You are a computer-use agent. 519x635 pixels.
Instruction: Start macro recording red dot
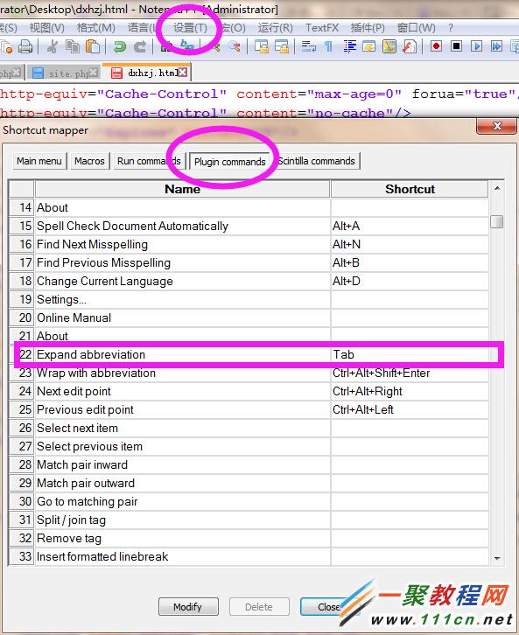[437, 46]
